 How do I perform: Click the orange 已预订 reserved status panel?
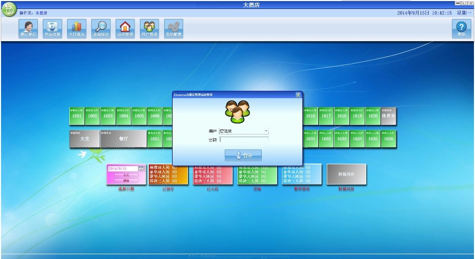click(x=168, y=175)
